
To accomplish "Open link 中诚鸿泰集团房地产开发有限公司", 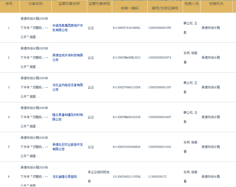I will click(68, 28).
